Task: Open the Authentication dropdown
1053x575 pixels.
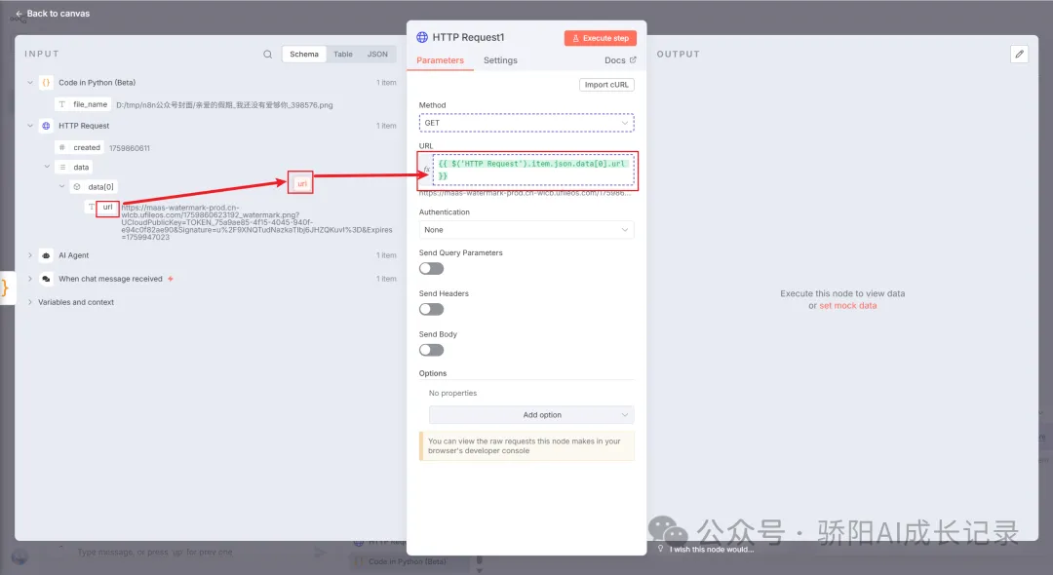Action: click(x=526, y=229)
